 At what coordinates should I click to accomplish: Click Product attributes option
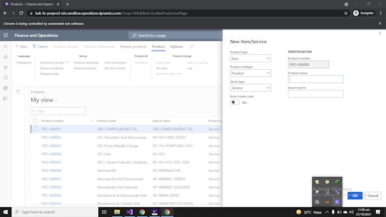click(x=52, y=68)
